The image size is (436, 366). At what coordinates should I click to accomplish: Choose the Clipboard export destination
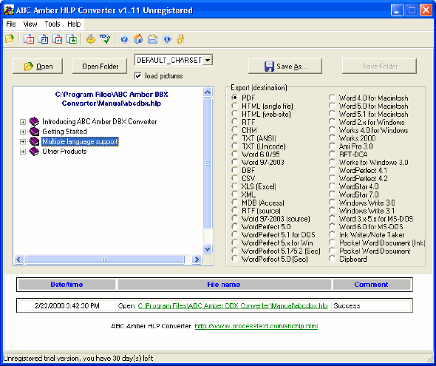[333, 259]
